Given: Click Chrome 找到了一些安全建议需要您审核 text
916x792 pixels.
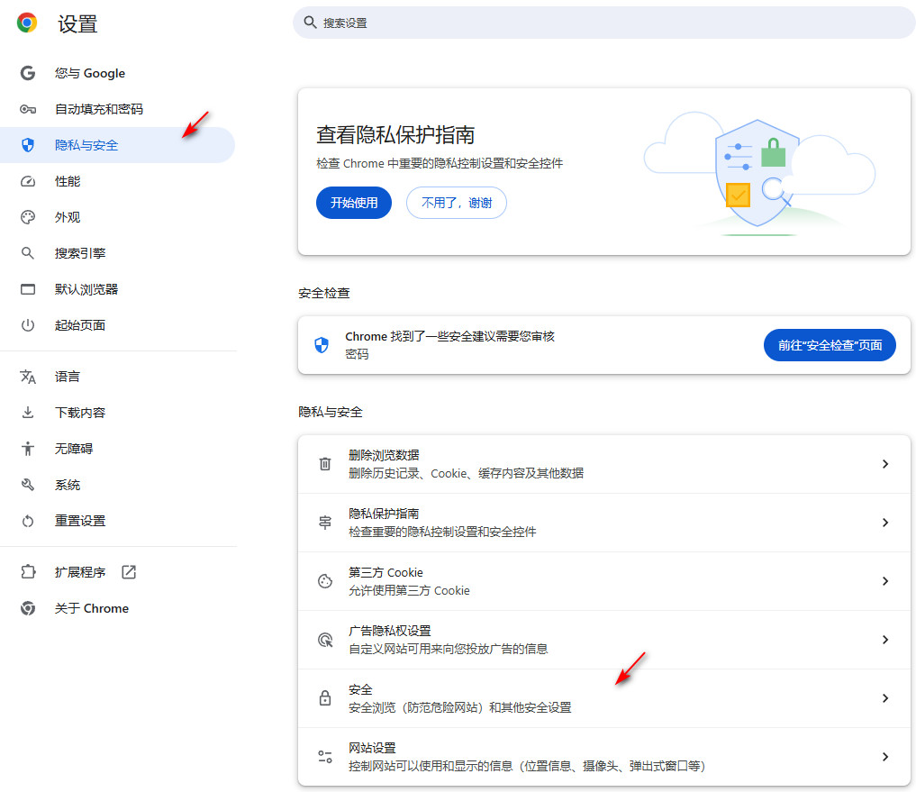Looking at the screenshot, I should (x=449, y=336).
